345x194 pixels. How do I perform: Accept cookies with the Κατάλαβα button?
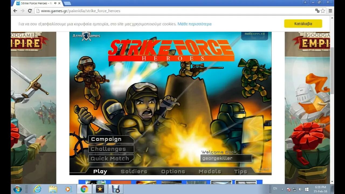coord(303,23)
